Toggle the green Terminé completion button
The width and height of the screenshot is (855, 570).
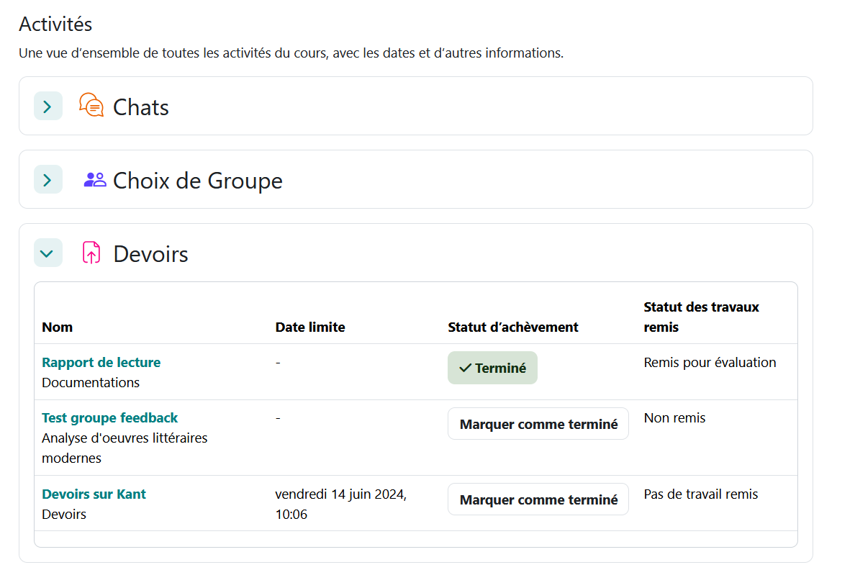tap(492, 368)
